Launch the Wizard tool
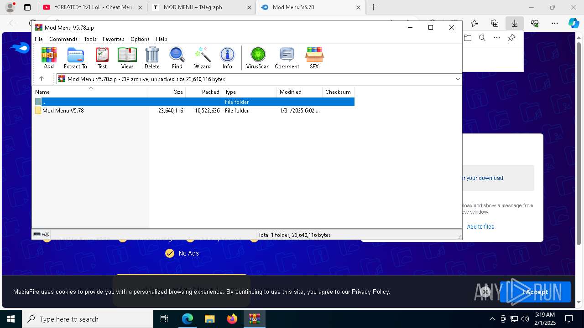Image resolution: width=584 pixels, height=328 pixels. click(202, 58)
